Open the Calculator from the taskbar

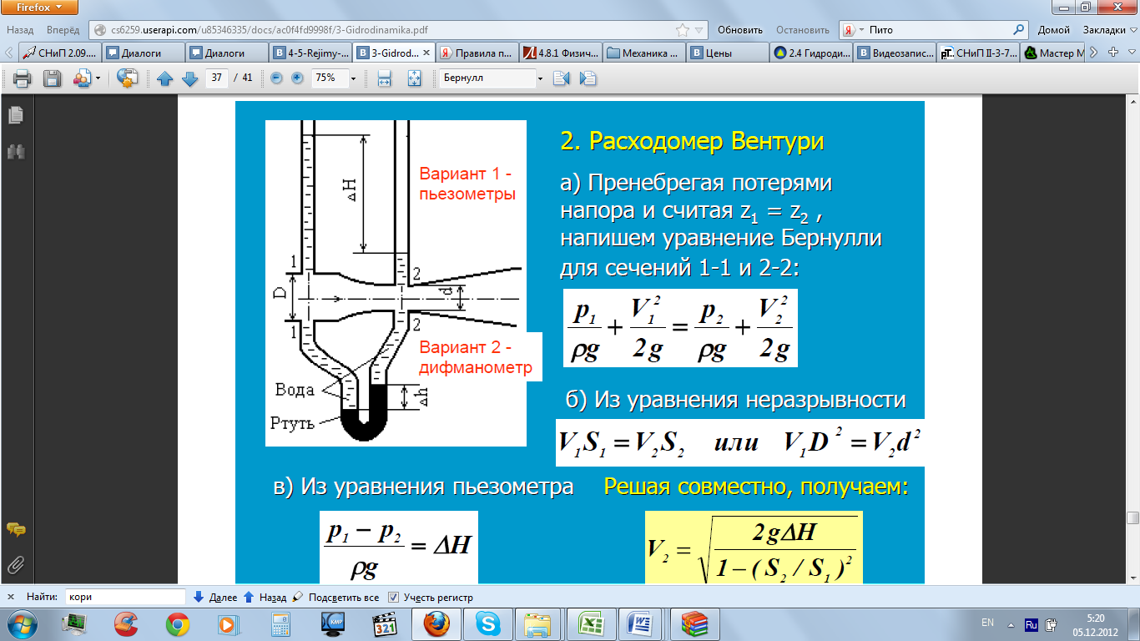[280, 623]
